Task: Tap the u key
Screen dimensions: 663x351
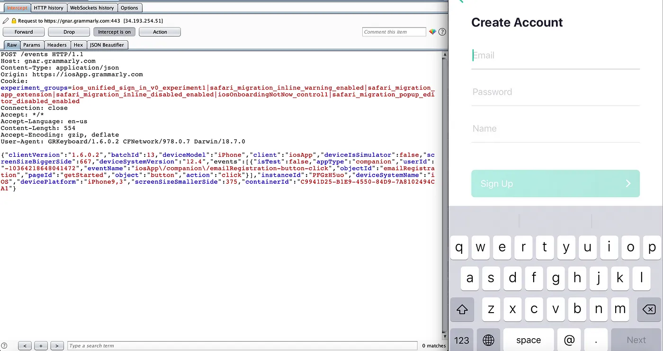Action: pos(588,247)
